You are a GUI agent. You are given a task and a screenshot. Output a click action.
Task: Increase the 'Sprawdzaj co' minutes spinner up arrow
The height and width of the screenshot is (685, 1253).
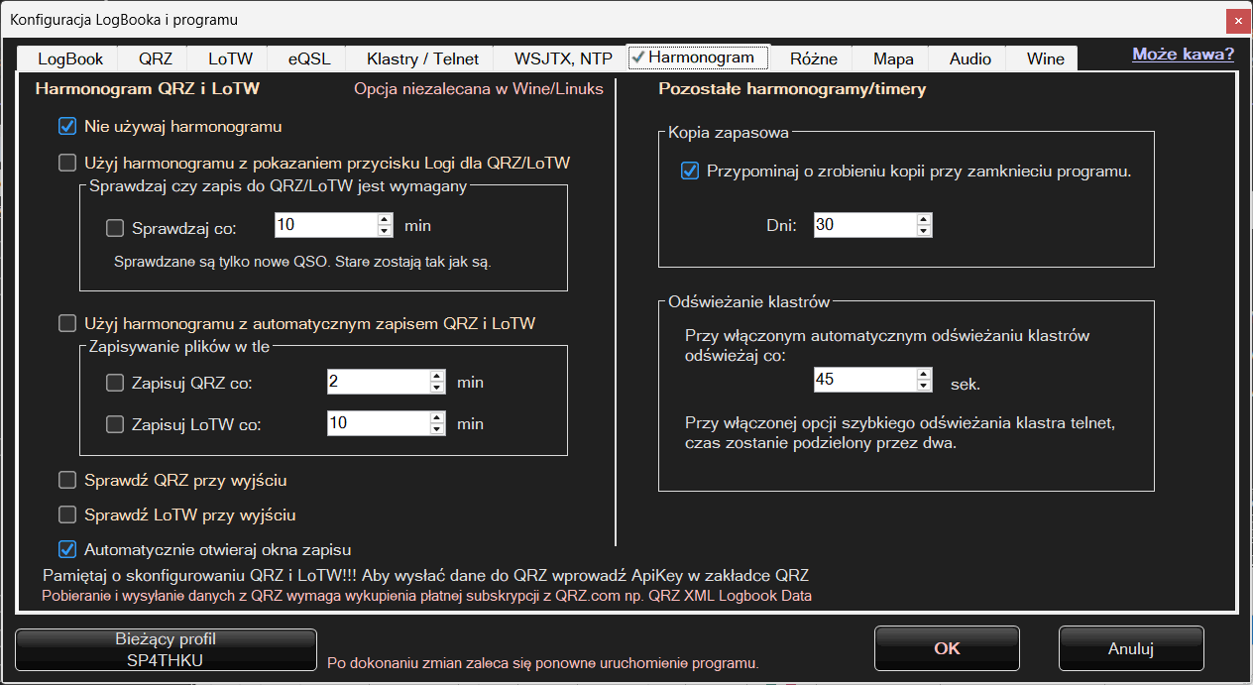click(386, 220)
